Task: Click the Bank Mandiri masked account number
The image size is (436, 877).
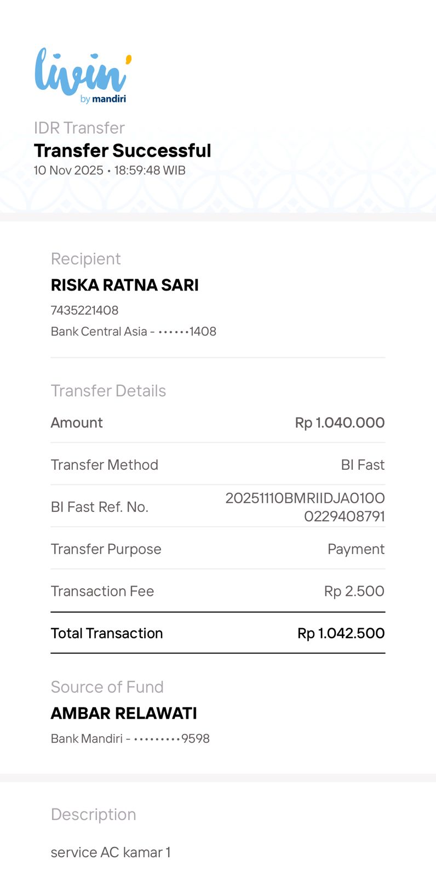Action: click(x=130, y=739)
